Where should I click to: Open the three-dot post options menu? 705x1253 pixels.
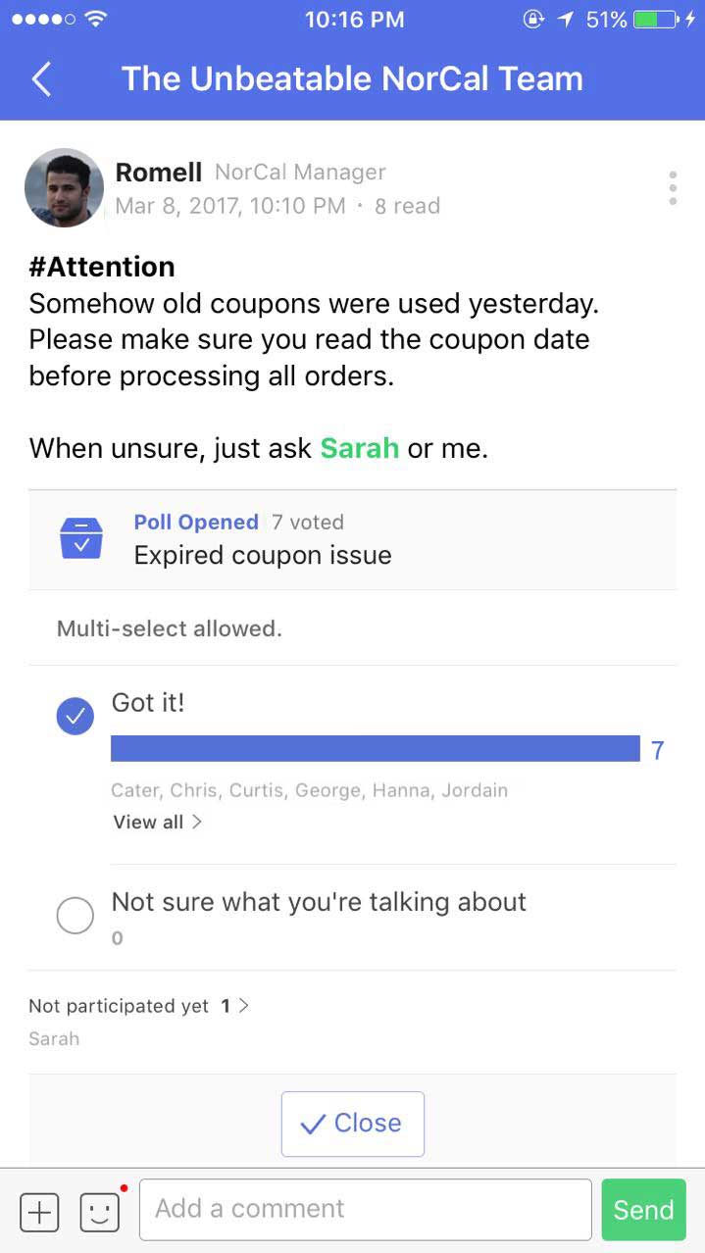pyautogui.click(x=673, y=188)
